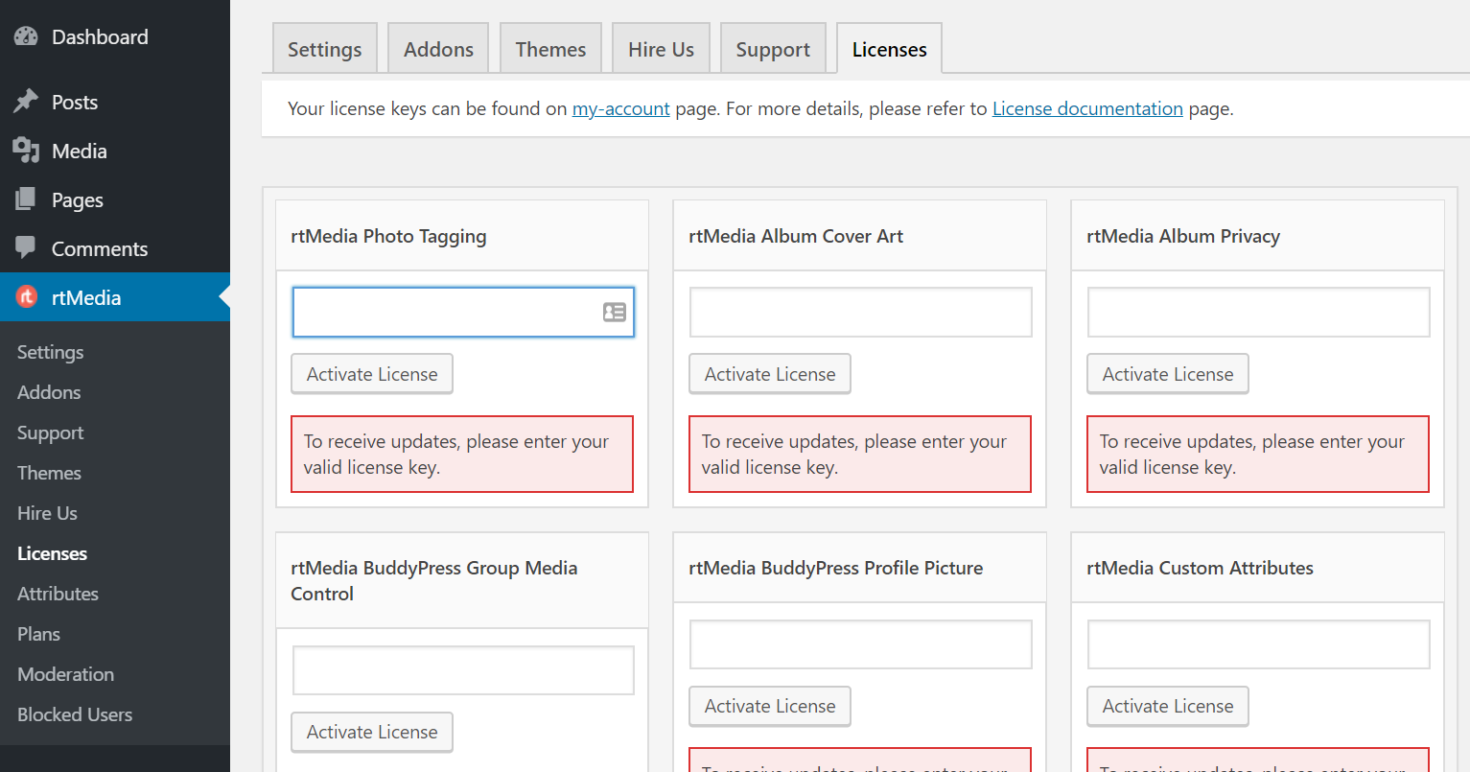Activate License for rtMedia Album Privacy
1470x772 pixels.
coord(1167,373)
